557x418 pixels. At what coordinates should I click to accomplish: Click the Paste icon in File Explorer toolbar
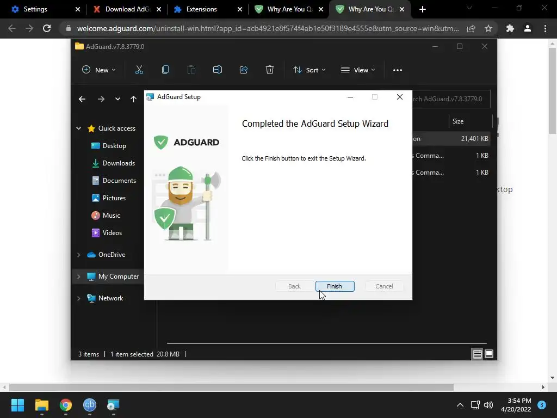(x=191, y=70)
